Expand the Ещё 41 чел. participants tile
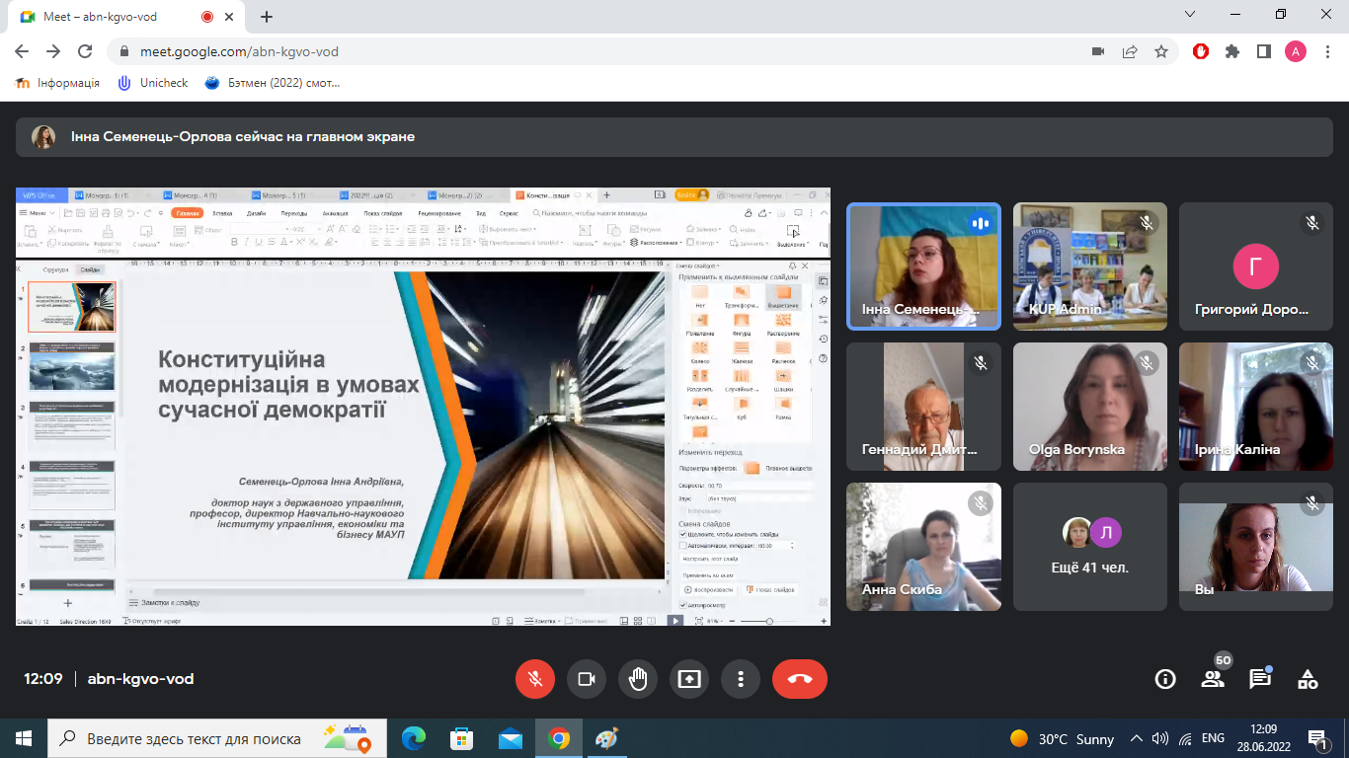This screenshot has height=758, width=1349. (1089, 547)
